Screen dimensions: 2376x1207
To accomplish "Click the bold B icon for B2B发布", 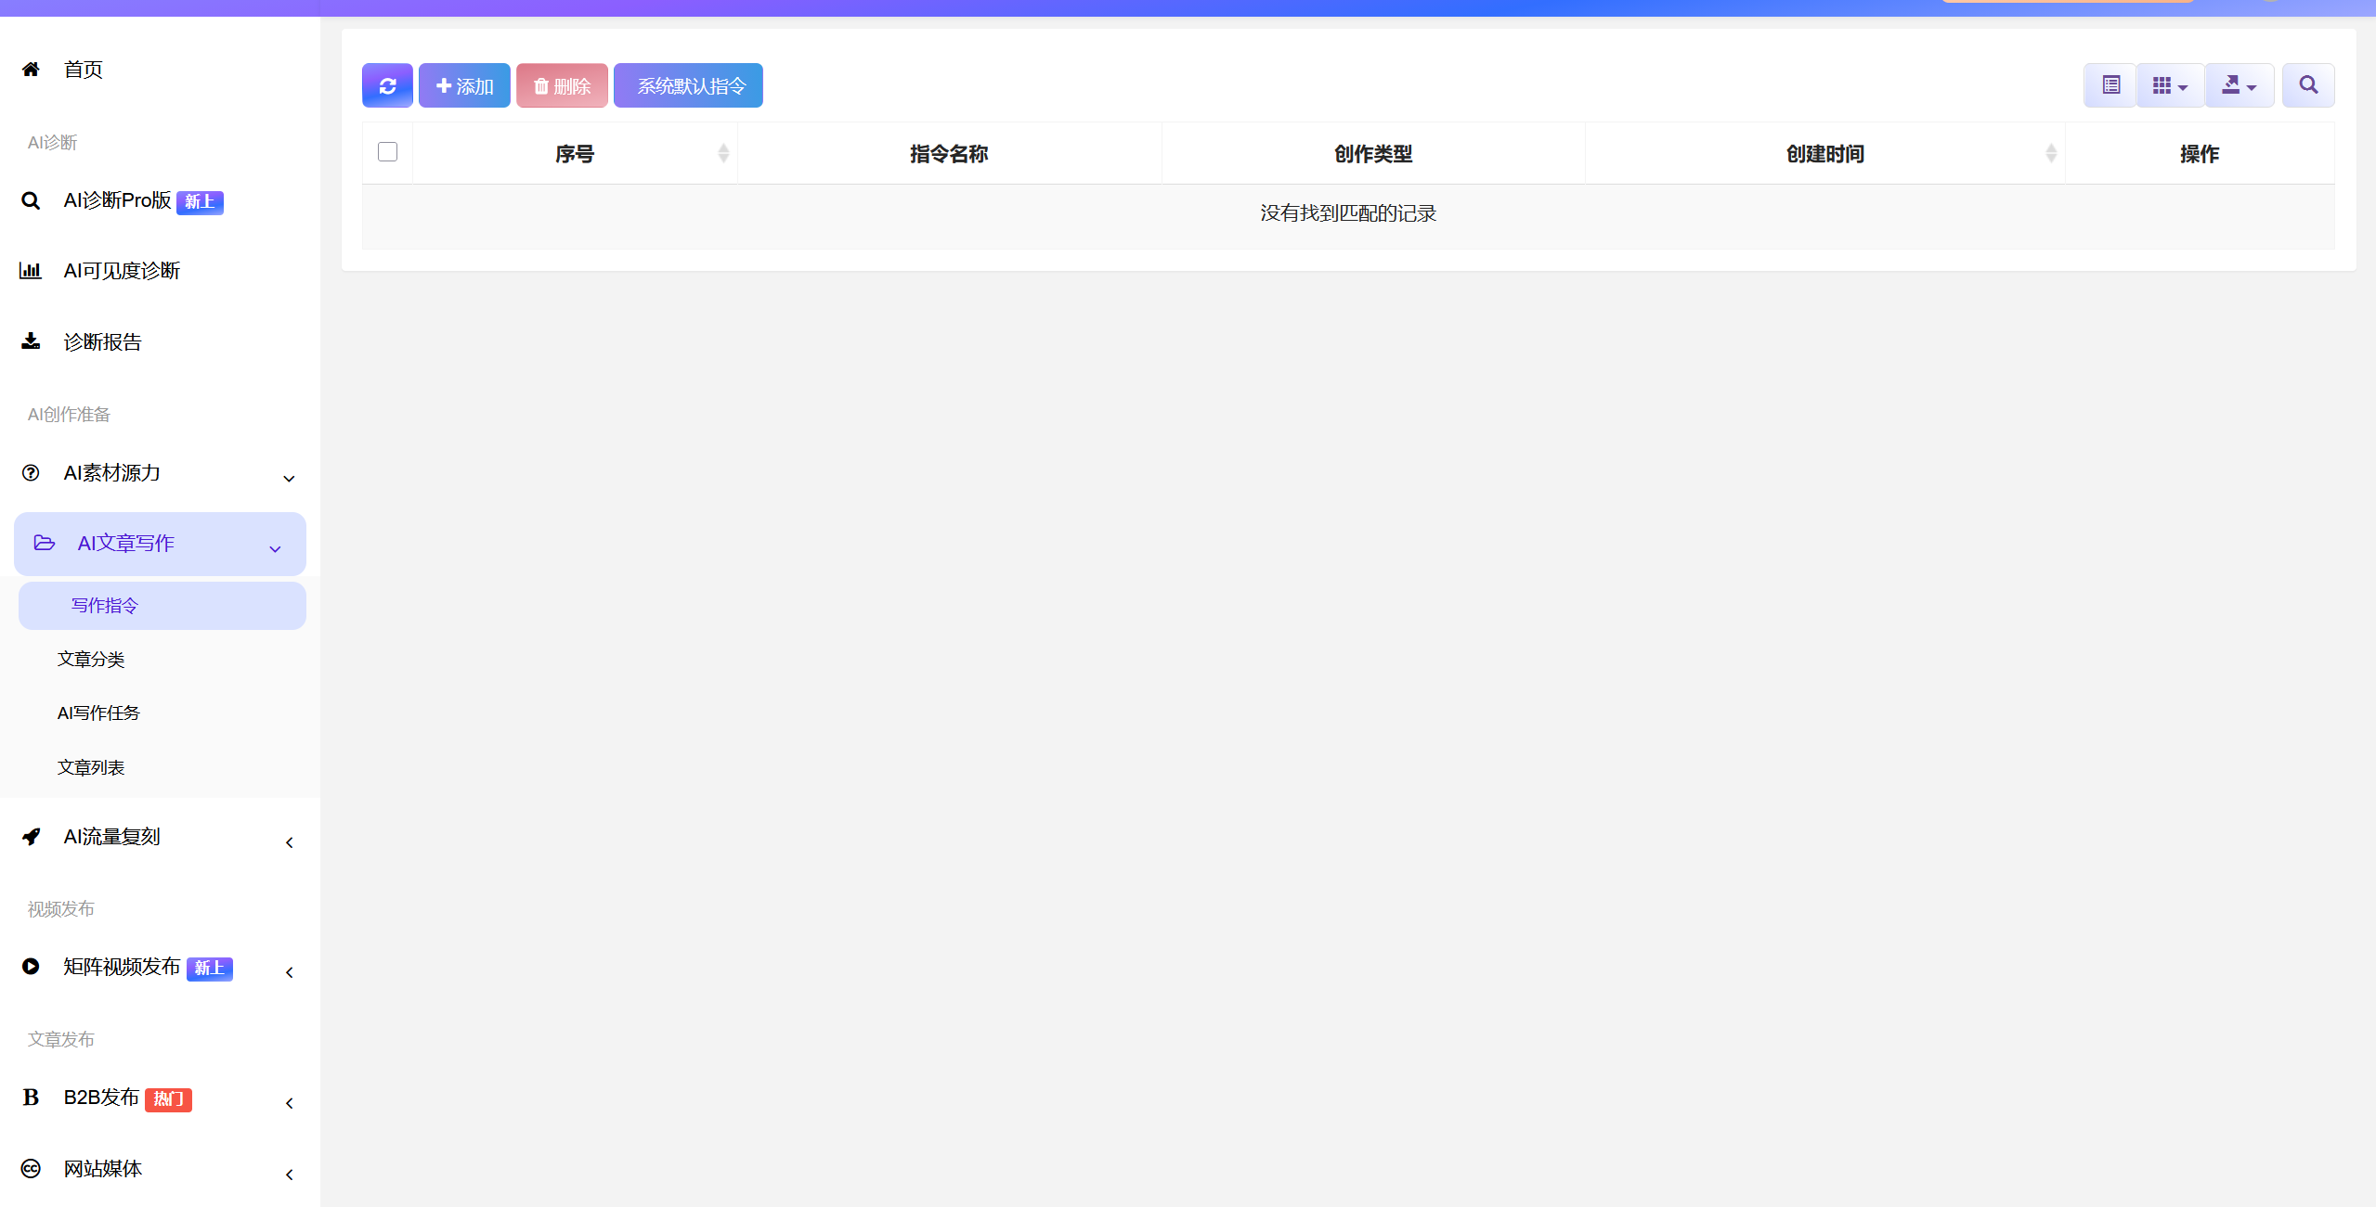I will click(31, 1098).
